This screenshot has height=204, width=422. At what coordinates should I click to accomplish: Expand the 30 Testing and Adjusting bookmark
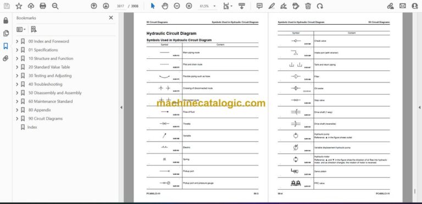pyautogui.click(x=17, y=76)
